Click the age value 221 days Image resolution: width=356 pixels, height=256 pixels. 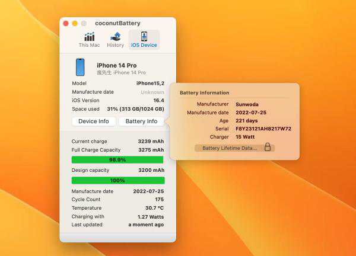click(x=247, y=121)
